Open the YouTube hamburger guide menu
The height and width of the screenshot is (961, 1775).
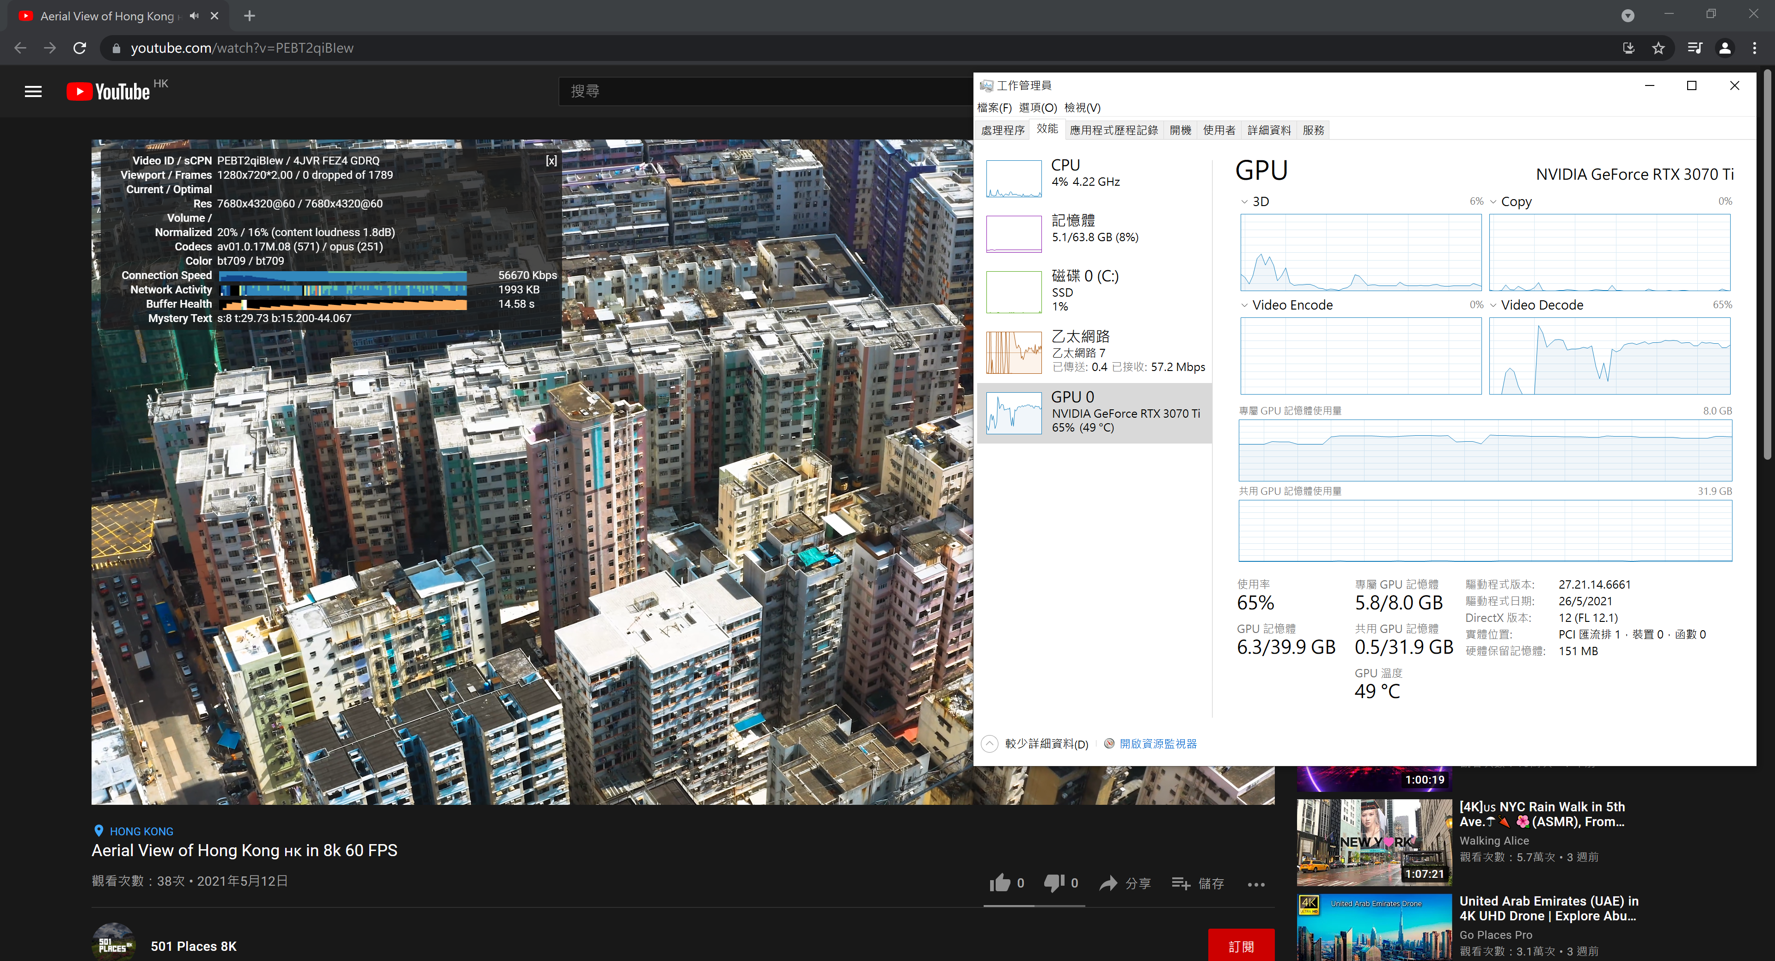[x=33, y=91]
